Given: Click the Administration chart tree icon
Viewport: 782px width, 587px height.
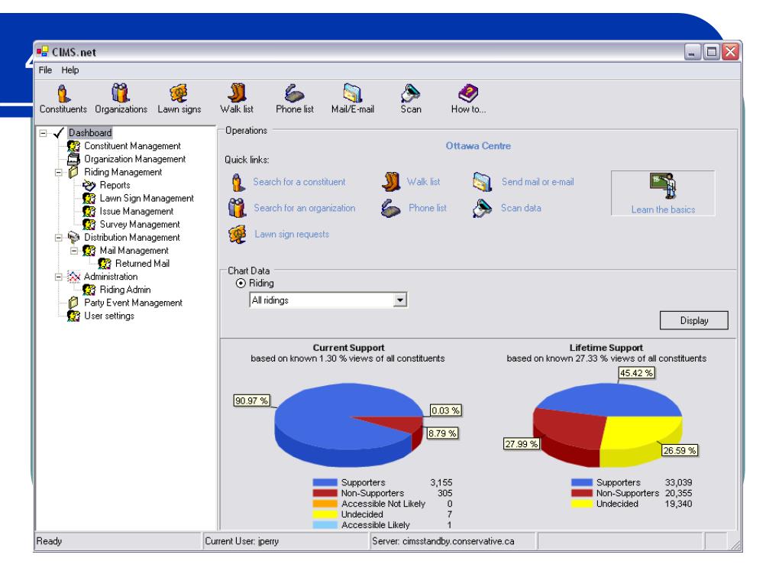Looking at the screenshot, I should (x=73, y=277).
